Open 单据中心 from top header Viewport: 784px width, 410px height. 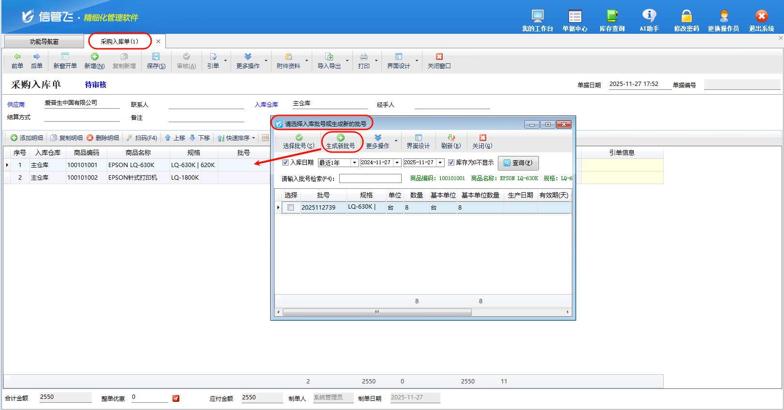[x=575, y=16]
